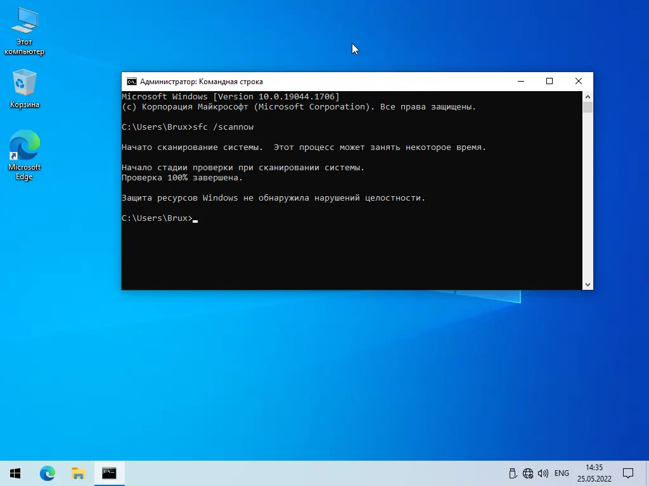The height and width of the screenshot is (486, 649).
Task: Click the last C:\Users\Brux> prompt
Action: (x=157, y=218)
